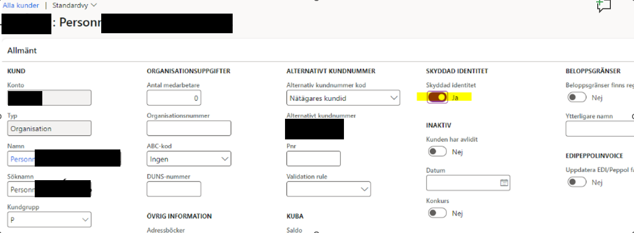Enable the Kunden har avlidit toggle
Screen dimensions: 634x233
437,151
